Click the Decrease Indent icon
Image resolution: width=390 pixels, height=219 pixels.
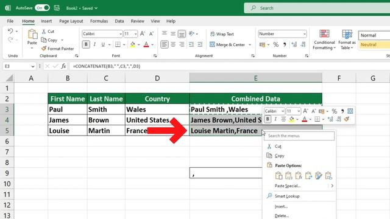191,44
